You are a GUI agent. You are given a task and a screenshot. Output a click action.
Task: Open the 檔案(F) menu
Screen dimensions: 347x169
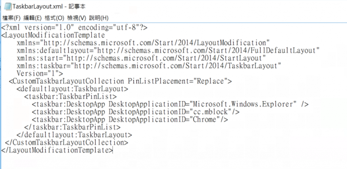tap(11, 18)
